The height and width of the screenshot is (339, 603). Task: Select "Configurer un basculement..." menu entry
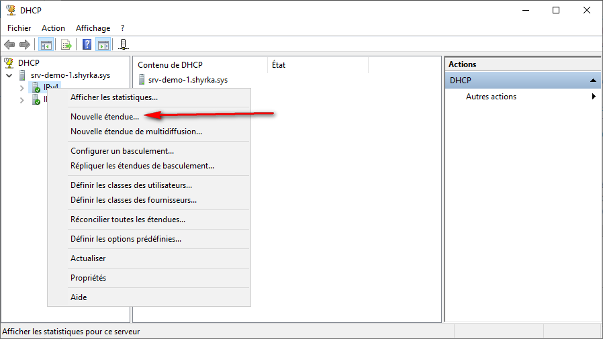tap(122, 151)
